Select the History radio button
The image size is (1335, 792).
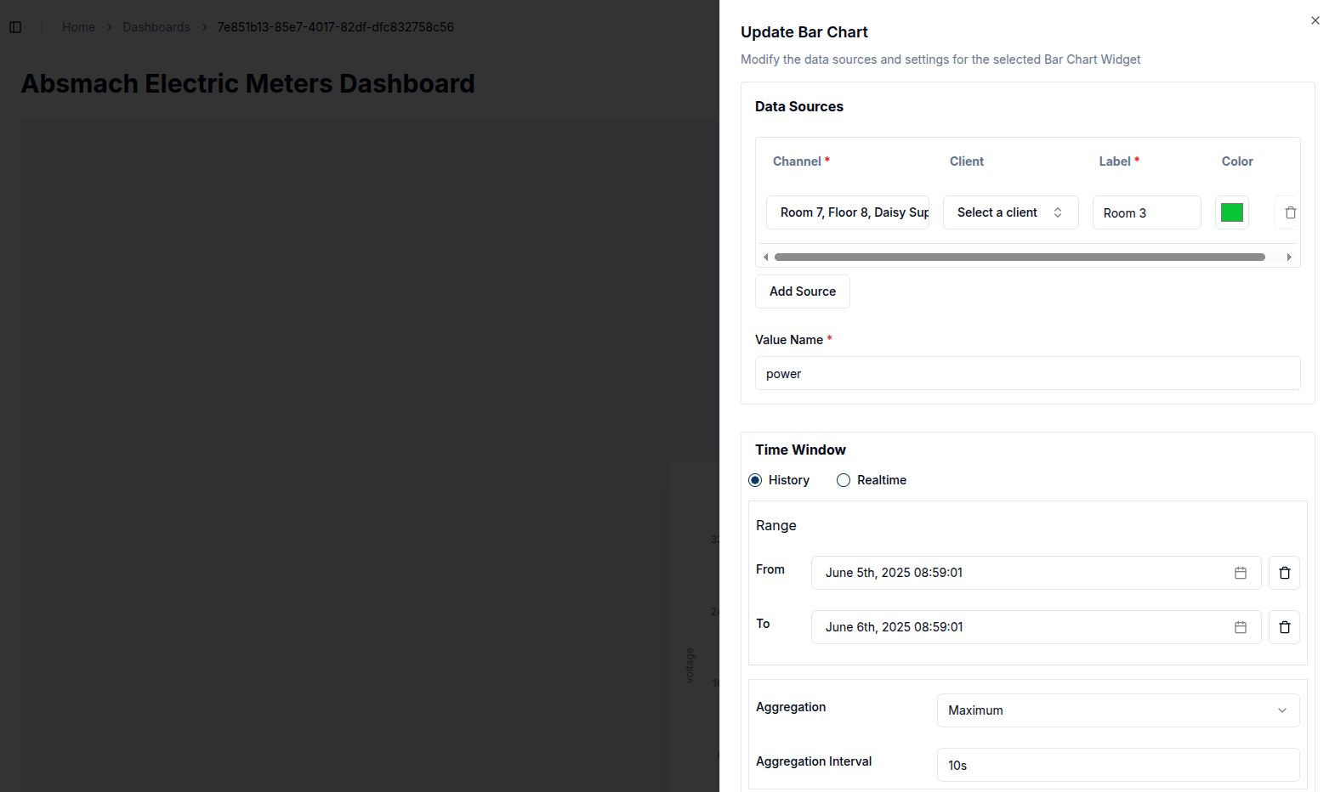pyautogui.click(x=755, y=480)
